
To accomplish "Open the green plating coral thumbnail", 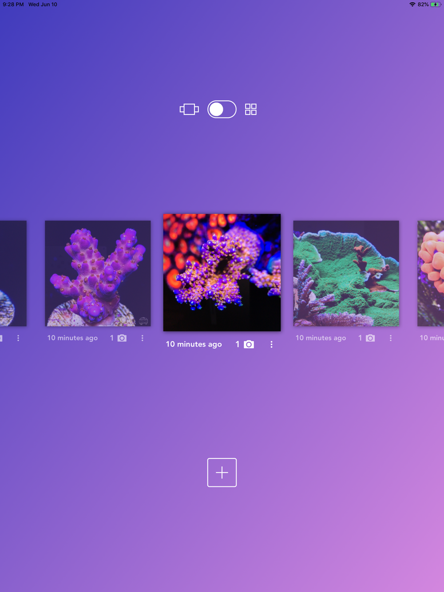I will 346,273.
